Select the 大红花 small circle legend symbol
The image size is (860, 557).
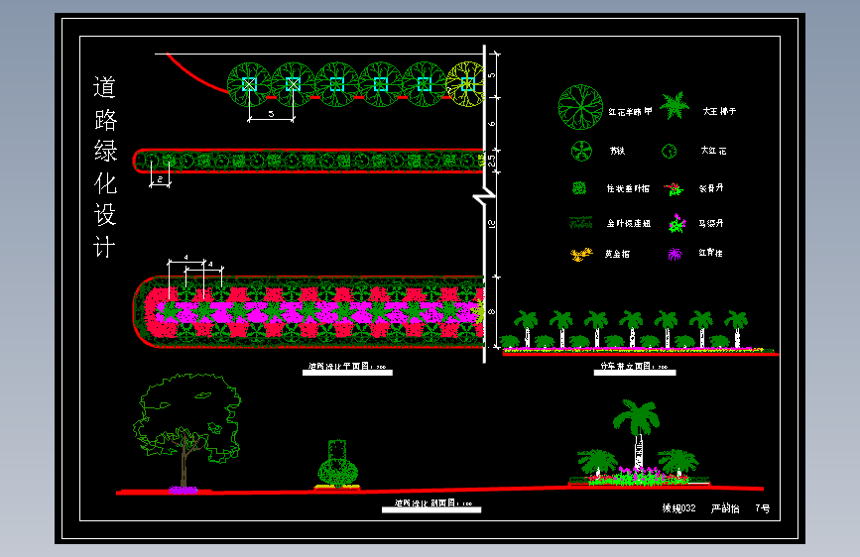[x=670, y=151]
